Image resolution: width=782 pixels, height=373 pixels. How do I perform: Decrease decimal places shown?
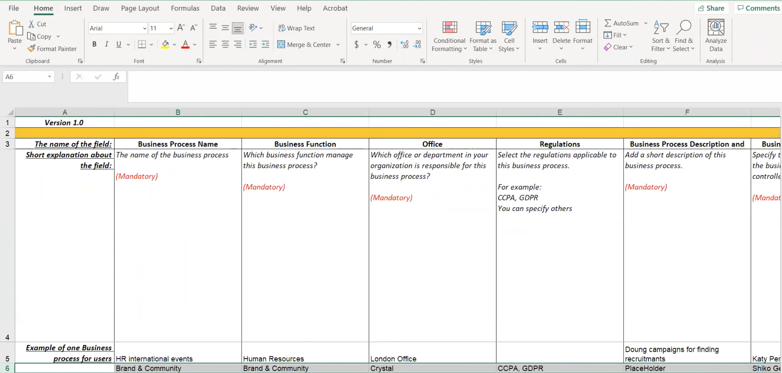[x=417, y=45]
